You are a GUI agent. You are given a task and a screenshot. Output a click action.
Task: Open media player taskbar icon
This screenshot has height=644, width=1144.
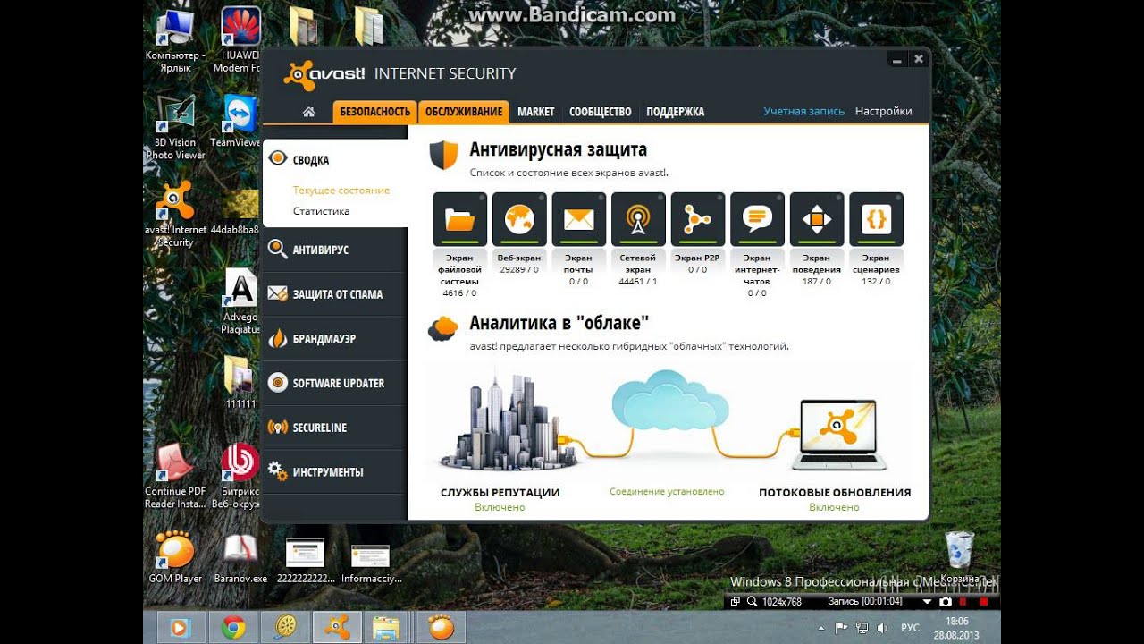pos(181,628)
